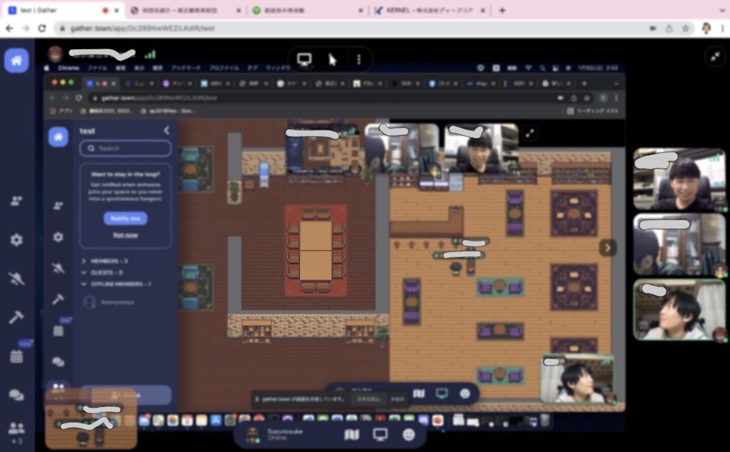Open the three-dot options above the shared screen
Screen dimensions: 730x452
[x=359, y=60]
